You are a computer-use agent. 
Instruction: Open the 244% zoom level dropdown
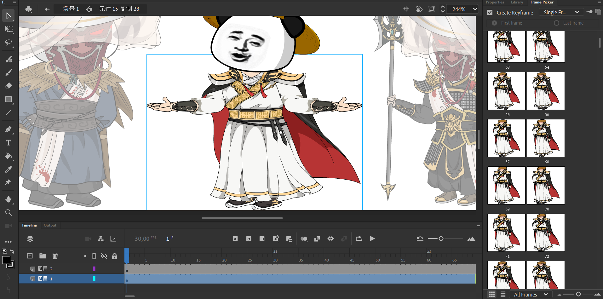pos(475,9)
